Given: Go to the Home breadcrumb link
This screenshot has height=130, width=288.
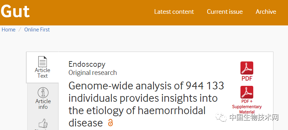Looking at the screenshot, I should coord(9,30).
